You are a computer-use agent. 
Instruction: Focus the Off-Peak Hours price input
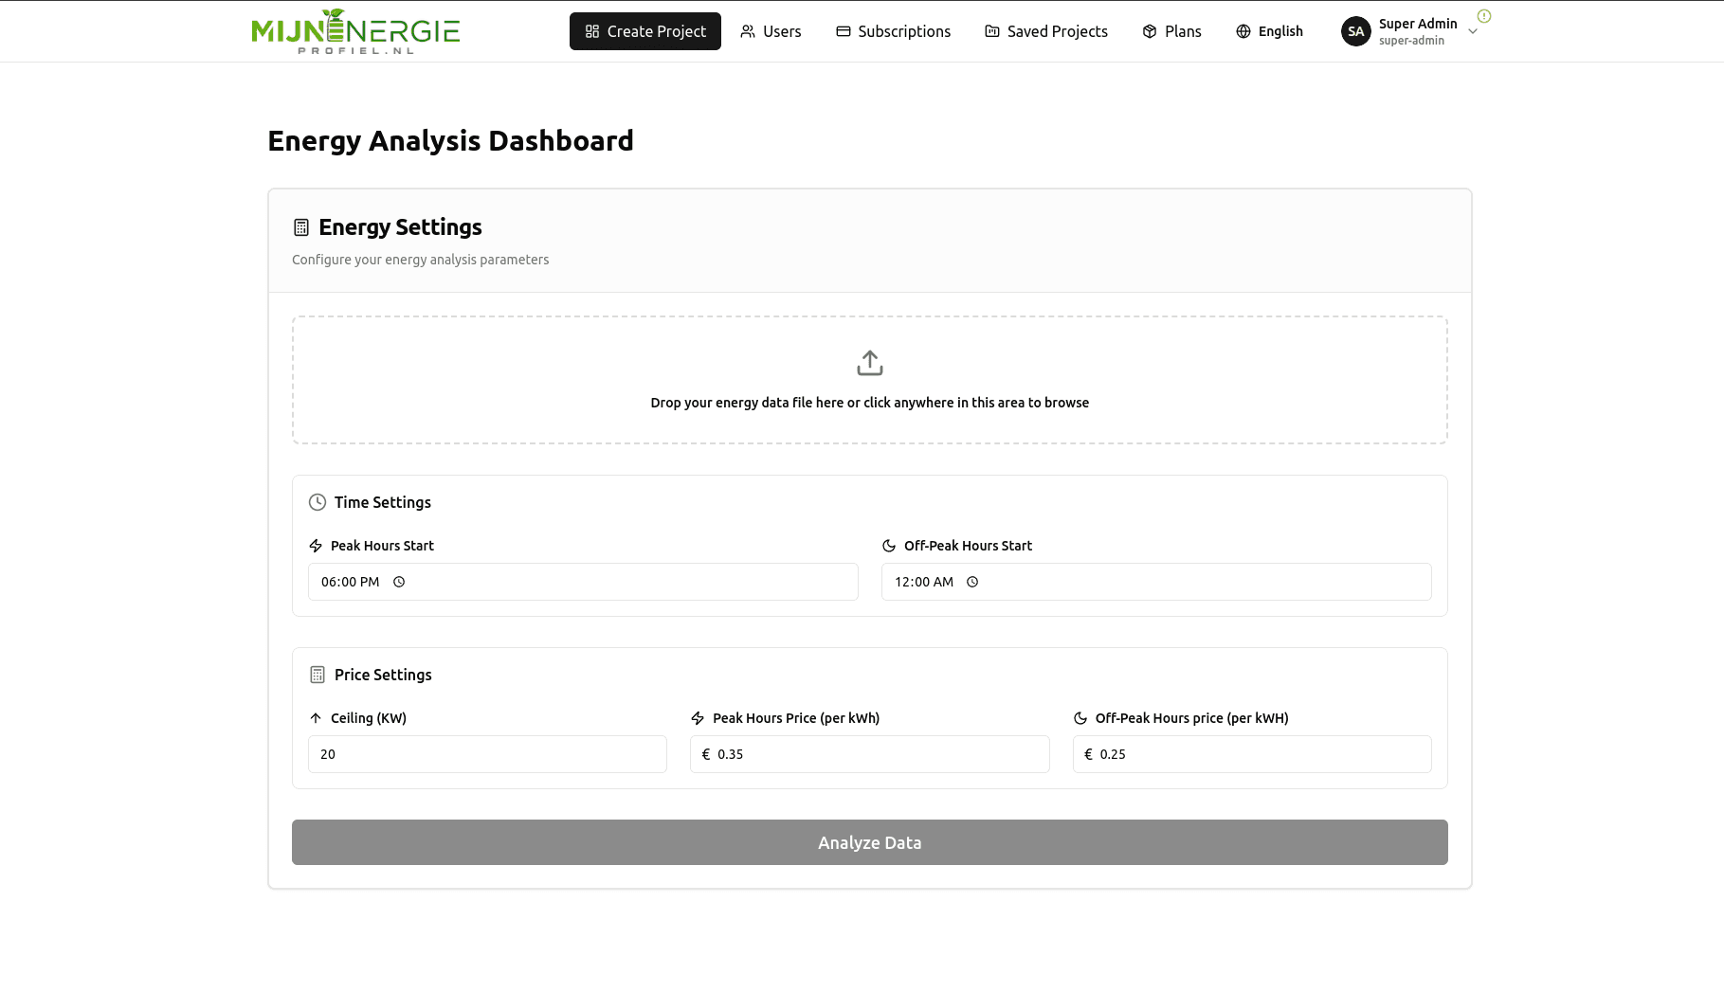pyautogui.click(x=1252, y=754)
